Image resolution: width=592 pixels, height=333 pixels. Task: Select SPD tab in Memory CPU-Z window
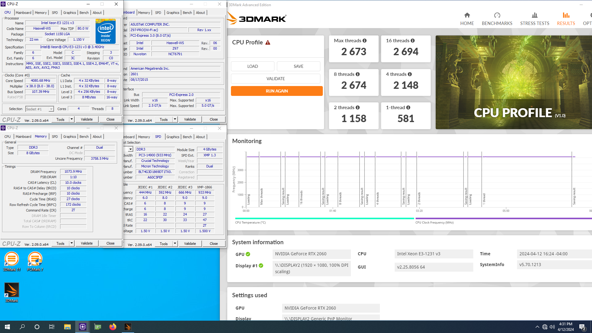pyautogui.click(x=55, y=137)
